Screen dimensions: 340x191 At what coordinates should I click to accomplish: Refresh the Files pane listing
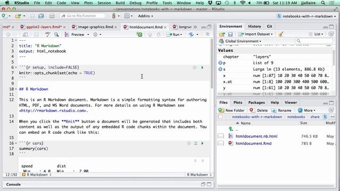[x=331, y=110]
